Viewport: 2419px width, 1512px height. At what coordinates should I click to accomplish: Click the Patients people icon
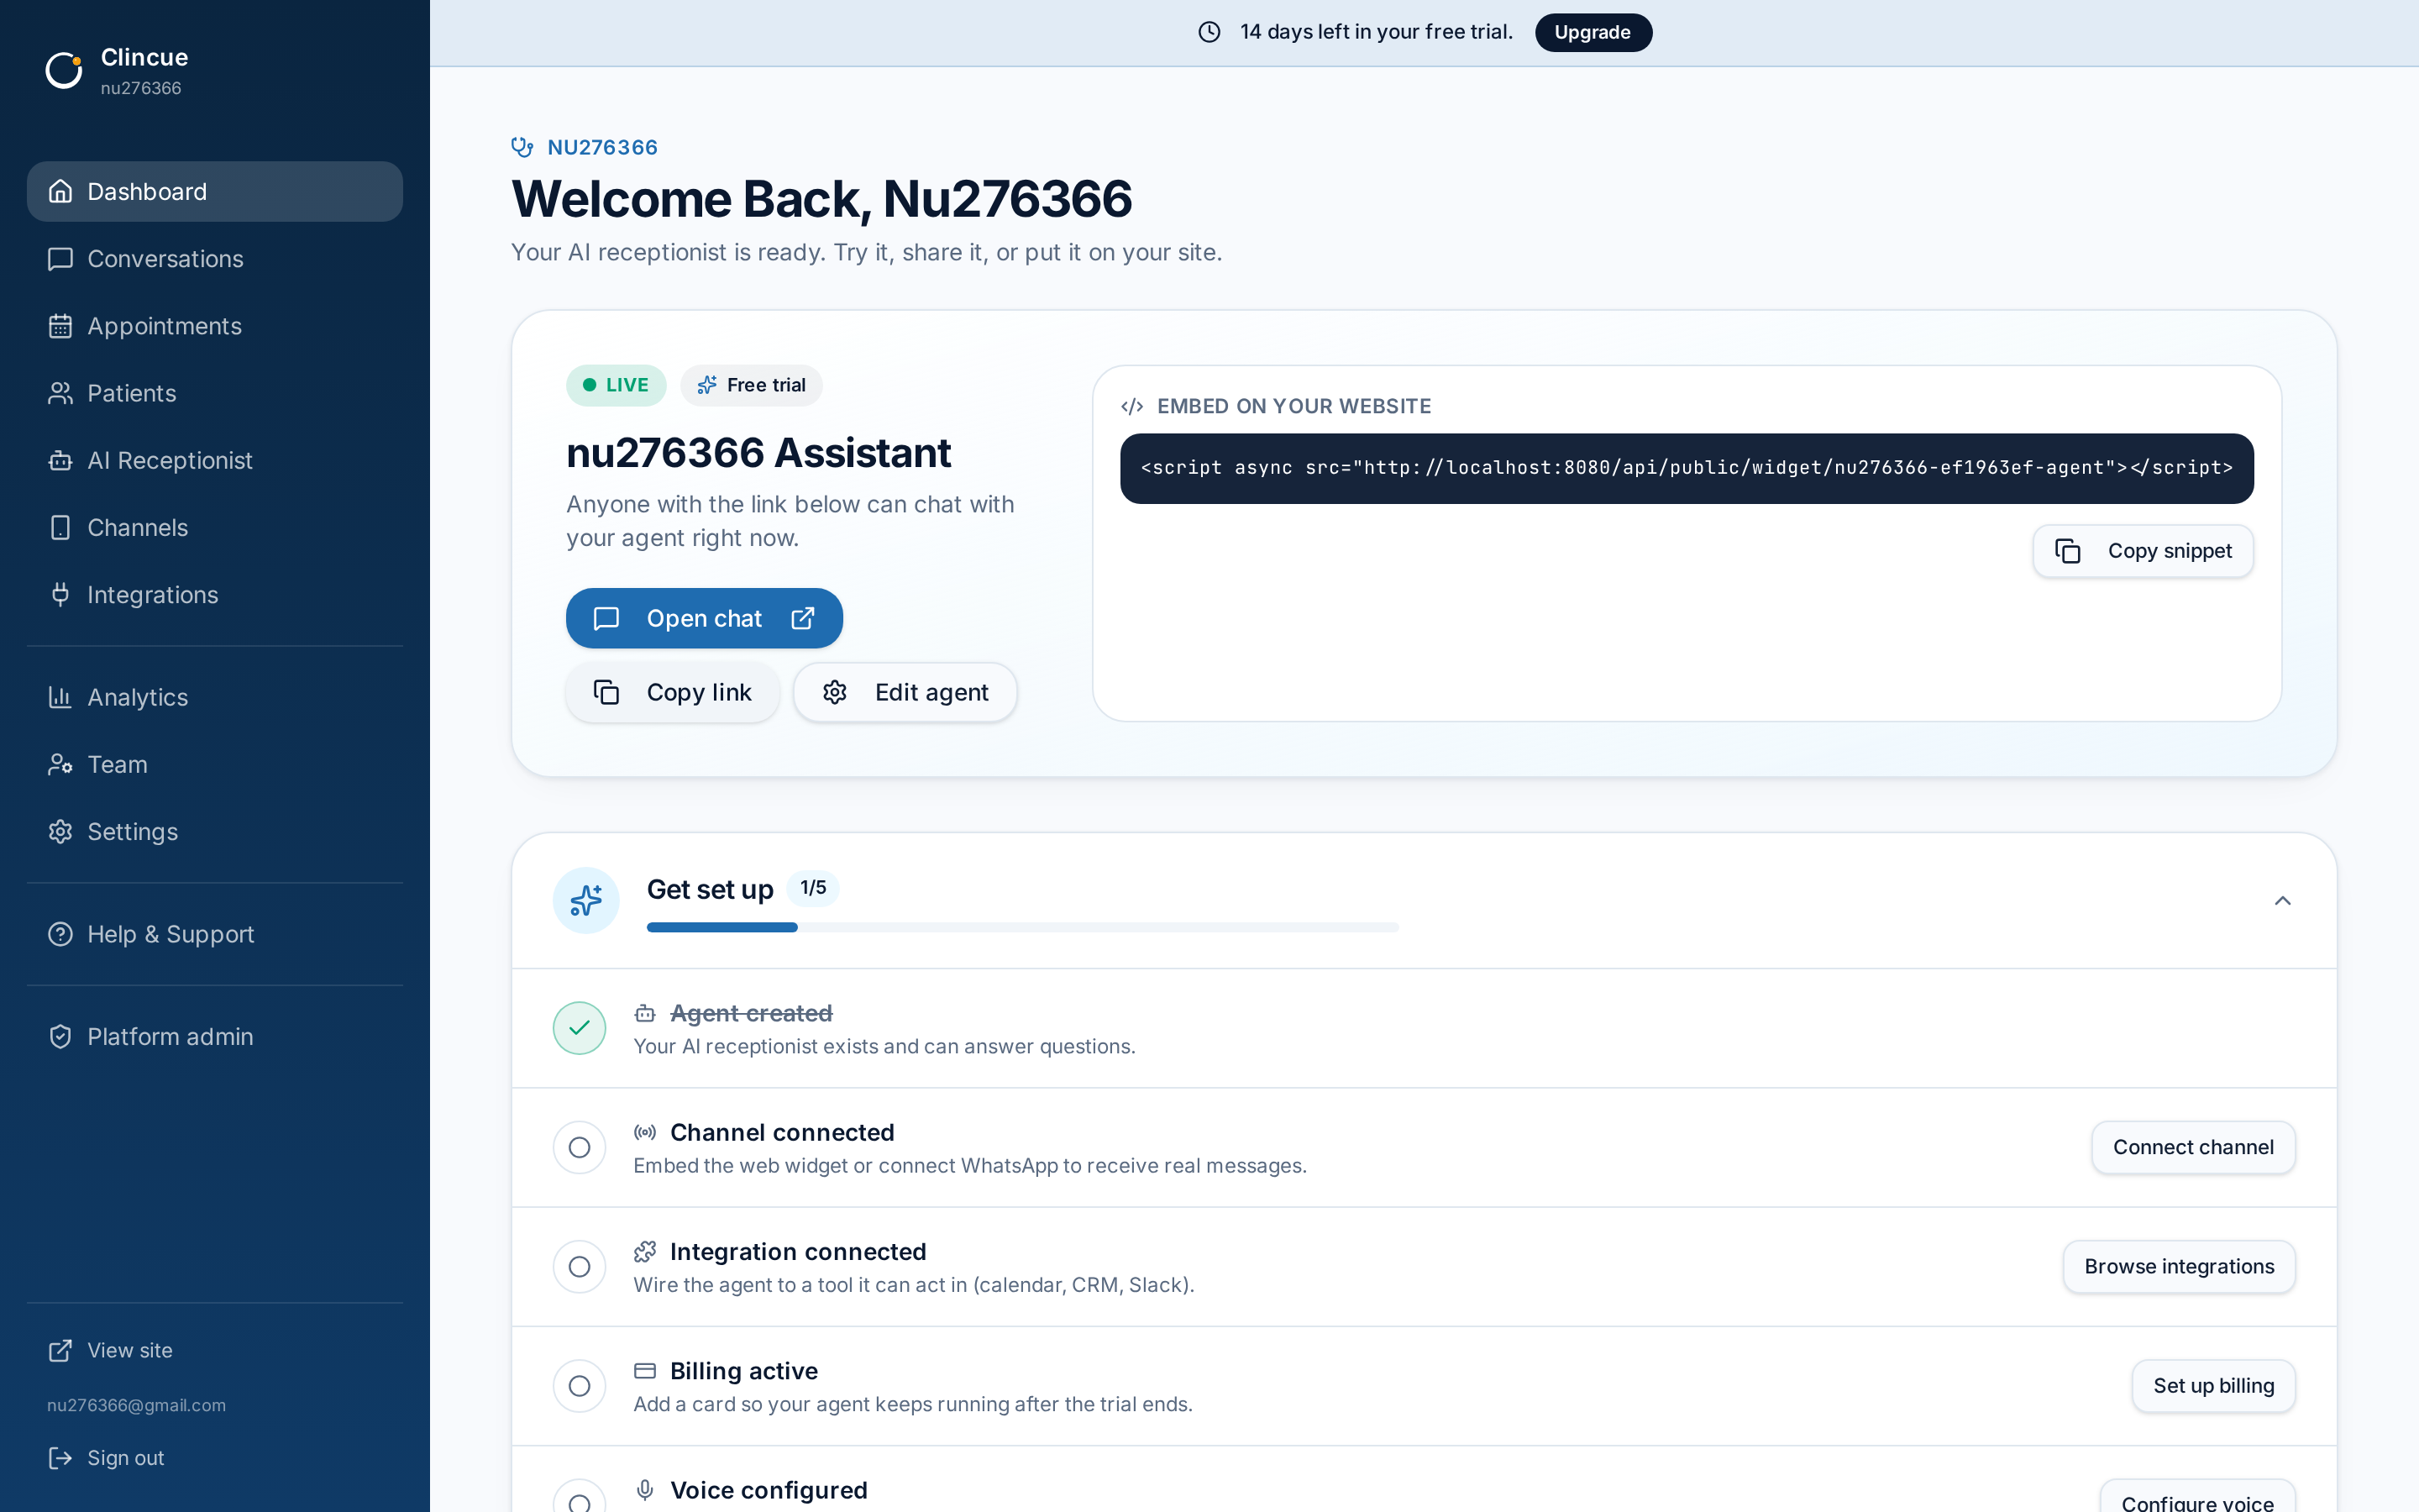(x=61, y=393)
